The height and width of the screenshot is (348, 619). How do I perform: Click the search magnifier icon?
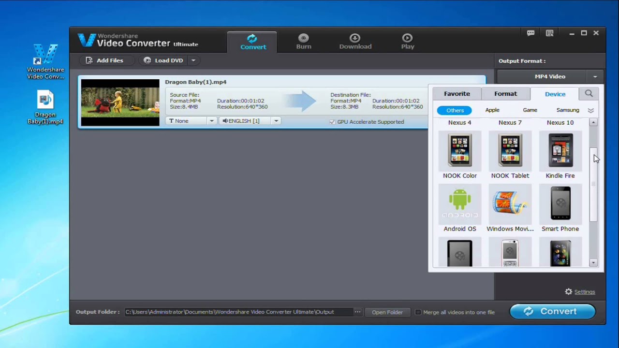pyautogui.click(x=589, y=93)
